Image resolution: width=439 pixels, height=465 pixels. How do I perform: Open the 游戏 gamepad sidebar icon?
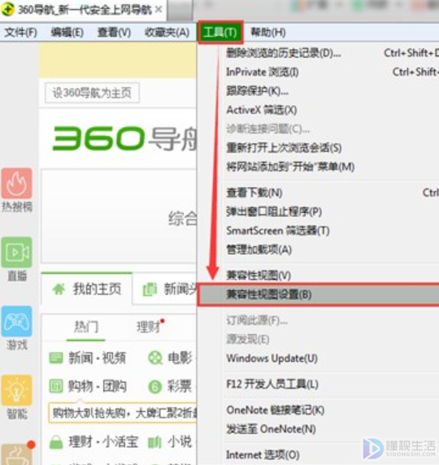16,322
